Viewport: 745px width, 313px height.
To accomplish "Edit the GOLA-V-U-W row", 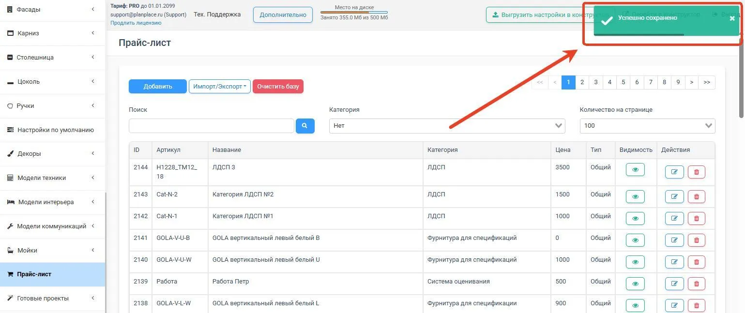I will click(x=674, y=262).
